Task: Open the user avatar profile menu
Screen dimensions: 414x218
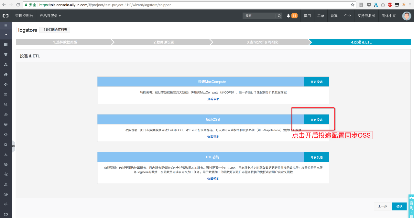Action: tap(407, 16)
